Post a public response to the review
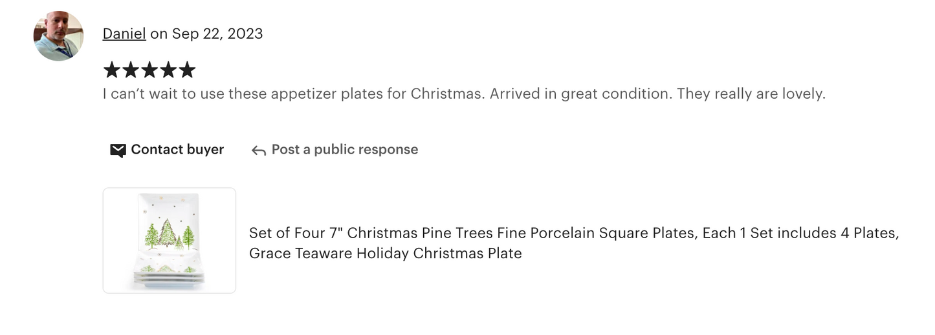 [344, 150]
